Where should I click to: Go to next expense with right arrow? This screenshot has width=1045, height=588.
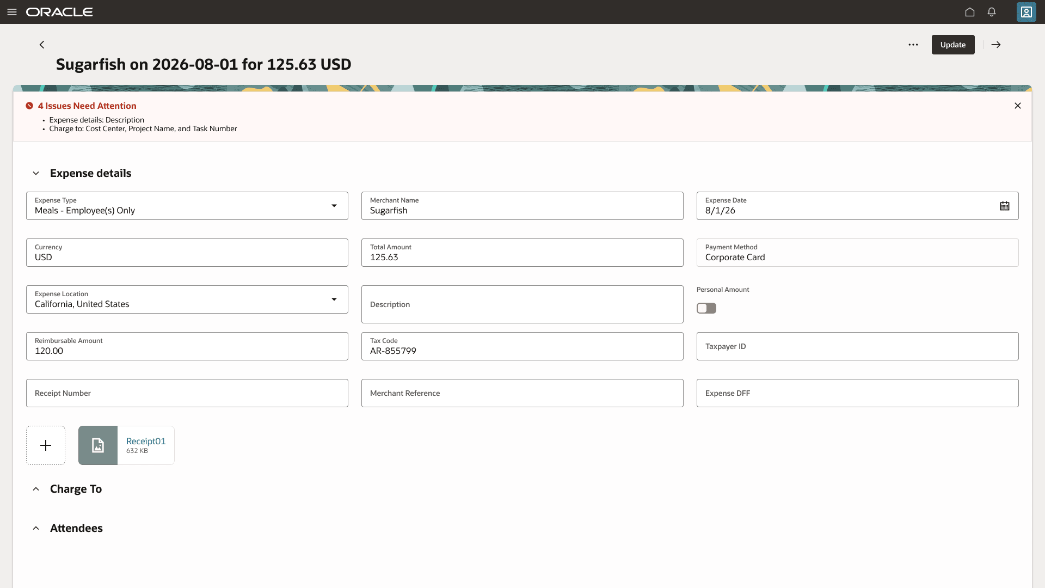996,45
